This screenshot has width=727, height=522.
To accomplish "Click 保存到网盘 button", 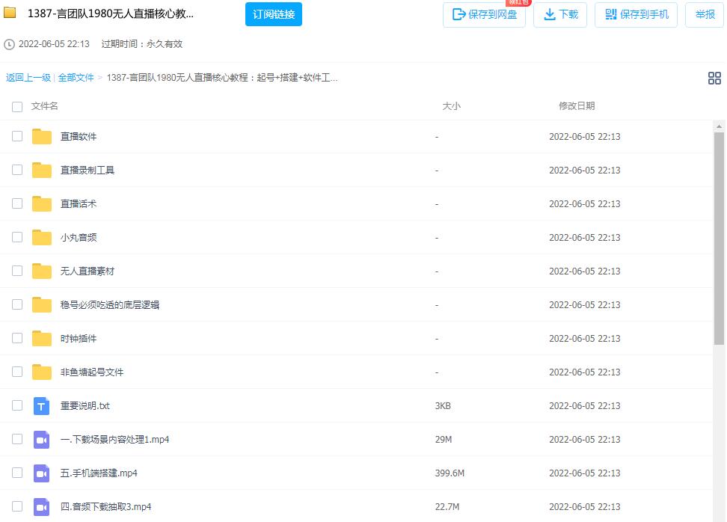I will pos(484,14).
